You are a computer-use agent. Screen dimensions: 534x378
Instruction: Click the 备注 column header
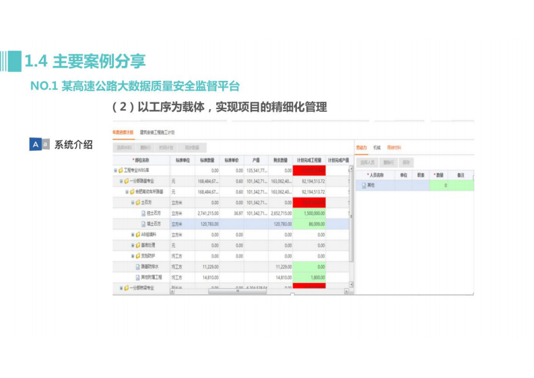coord(461,175)
